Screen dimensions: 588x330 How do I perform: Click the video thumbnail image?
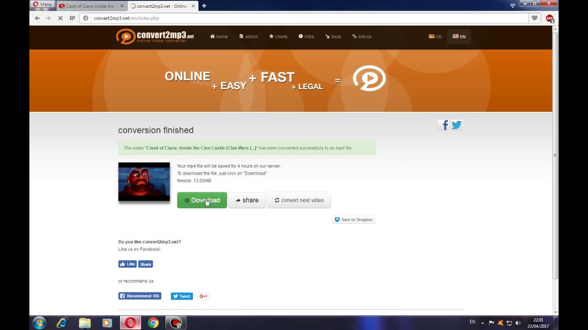click(144, 181)
